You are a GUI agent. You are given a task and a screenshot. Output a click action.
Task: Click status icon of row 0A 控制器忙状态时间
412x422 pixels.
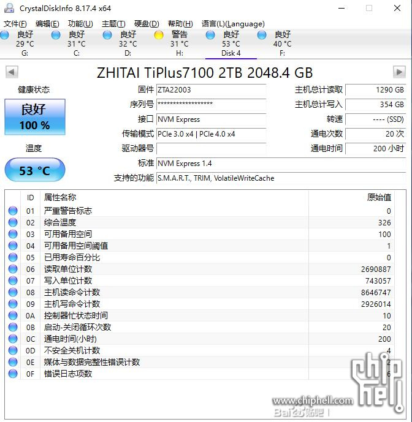tap(13, 315)
